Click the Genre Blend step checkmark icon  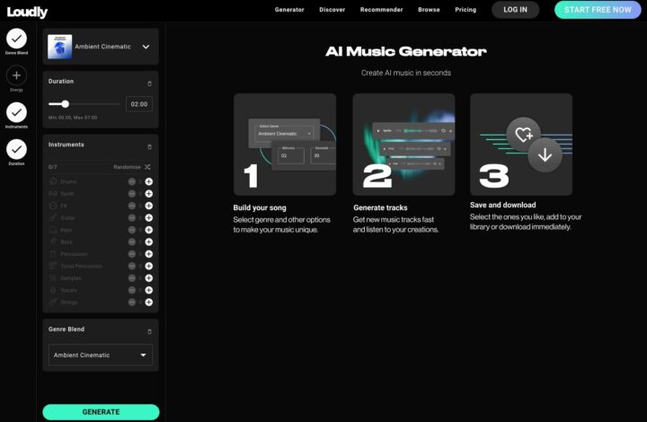(x=16, y=39)
